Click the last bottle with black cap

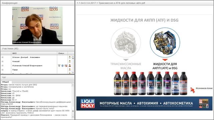(184, 83)
